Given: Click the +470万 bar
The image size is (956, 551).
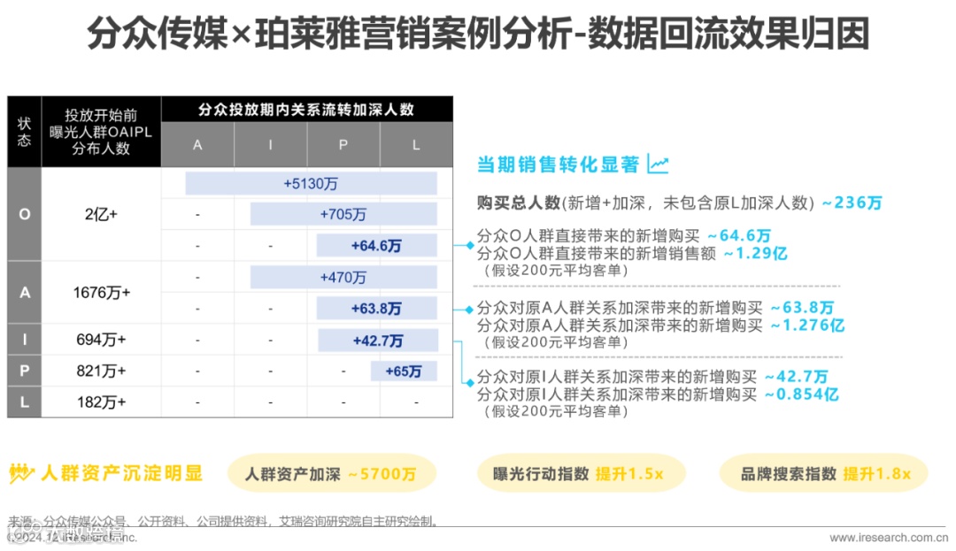Looking at the screenshot, I should (343, 277).
